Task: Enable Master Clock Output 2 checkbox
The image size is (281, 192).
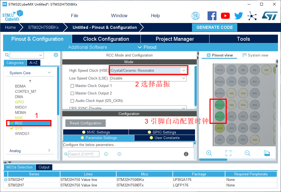Action: tap(72, 93)
